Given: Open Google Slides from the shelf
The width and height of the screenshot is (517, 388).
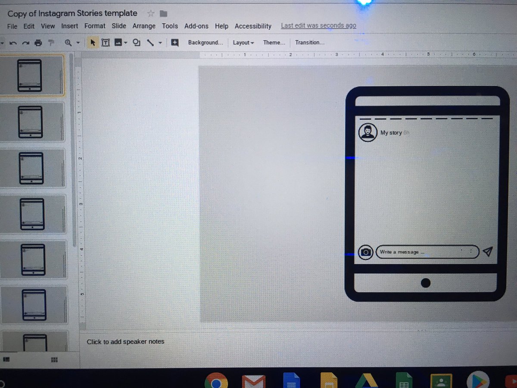Looking at the screenshot, I should point(329,381).
